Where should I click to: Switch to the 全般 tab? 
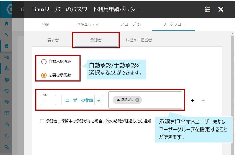45,24
